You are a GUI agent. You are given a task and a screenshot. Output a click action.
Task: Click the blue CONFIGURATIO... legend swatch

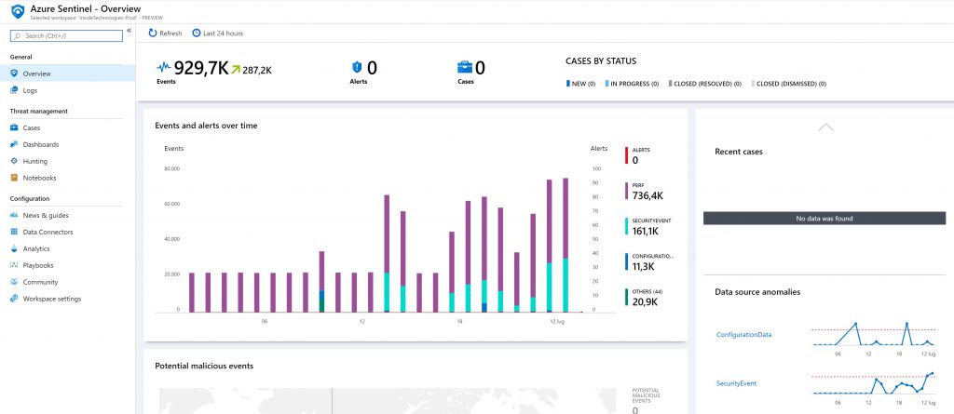pos(627,261)
